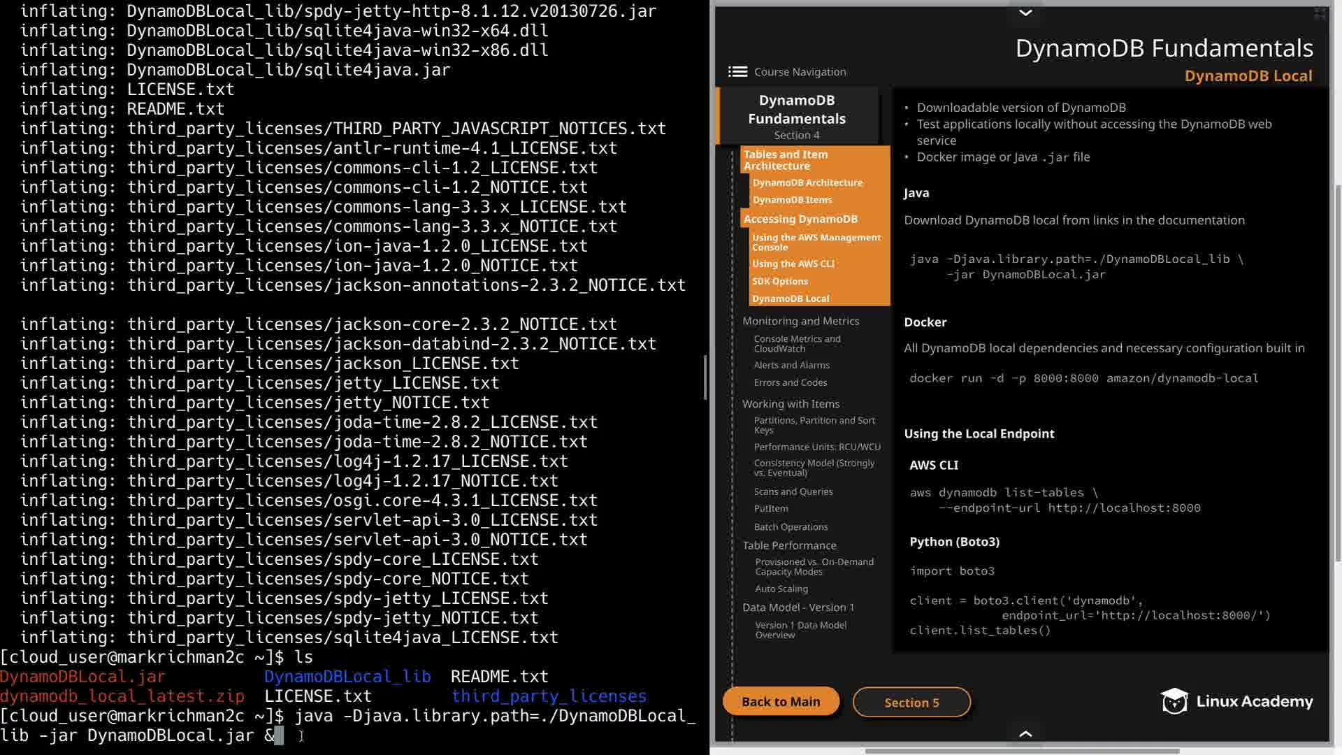Collapse the top chevron arrow
This screenshot has width=1342, height=755.
click(1025, 13)
